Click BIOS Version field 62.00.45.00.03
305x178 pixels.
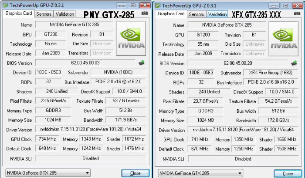85,63
